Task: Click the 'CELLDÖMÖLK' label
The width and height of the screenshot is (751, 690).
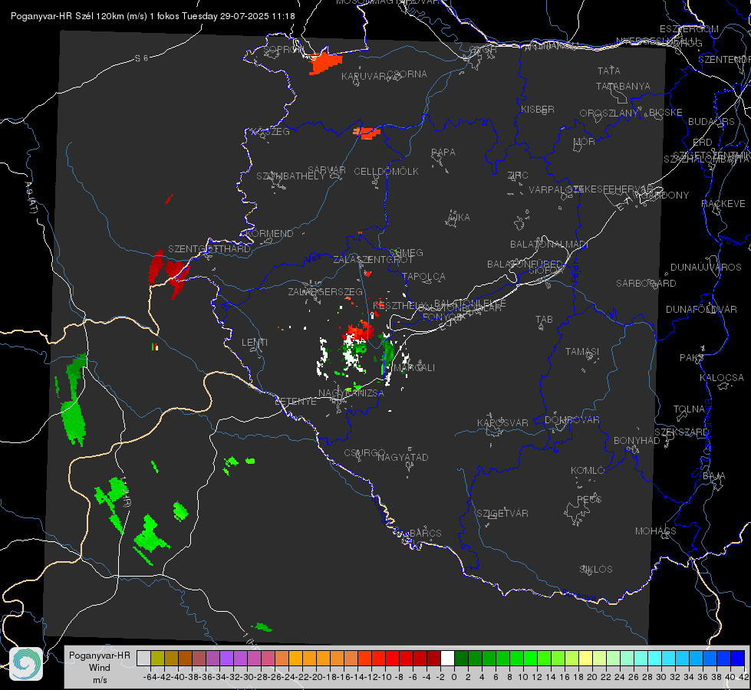Action: [386, 172]
